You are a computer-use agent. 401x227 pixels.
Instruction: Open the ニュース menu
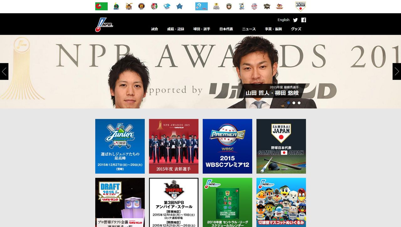[x=249, y=29]
